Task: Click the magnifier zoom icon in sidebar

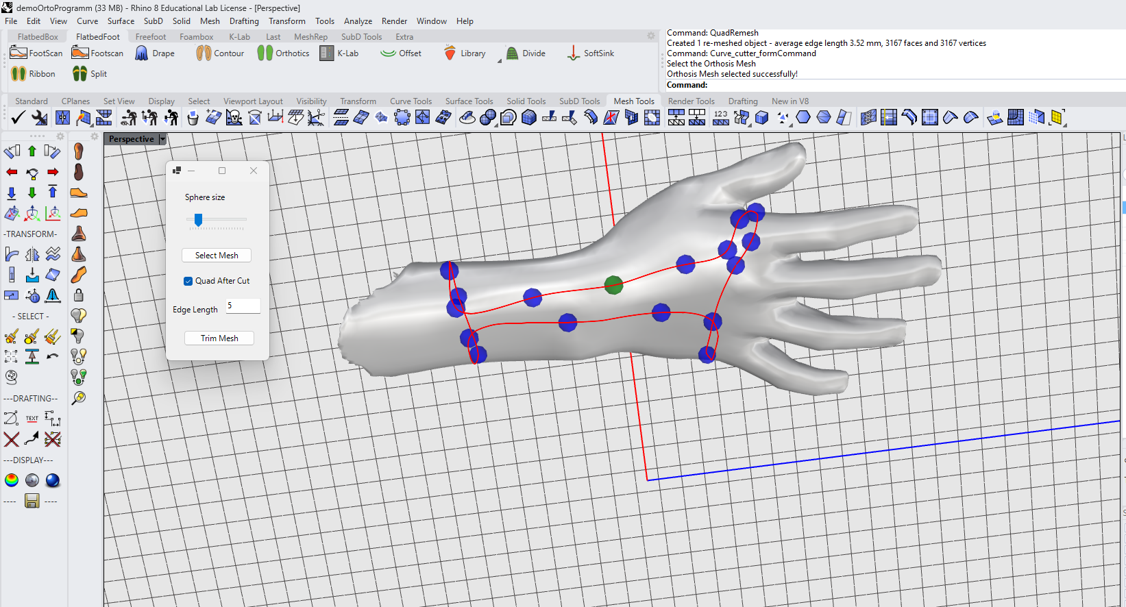Action: 79,398
